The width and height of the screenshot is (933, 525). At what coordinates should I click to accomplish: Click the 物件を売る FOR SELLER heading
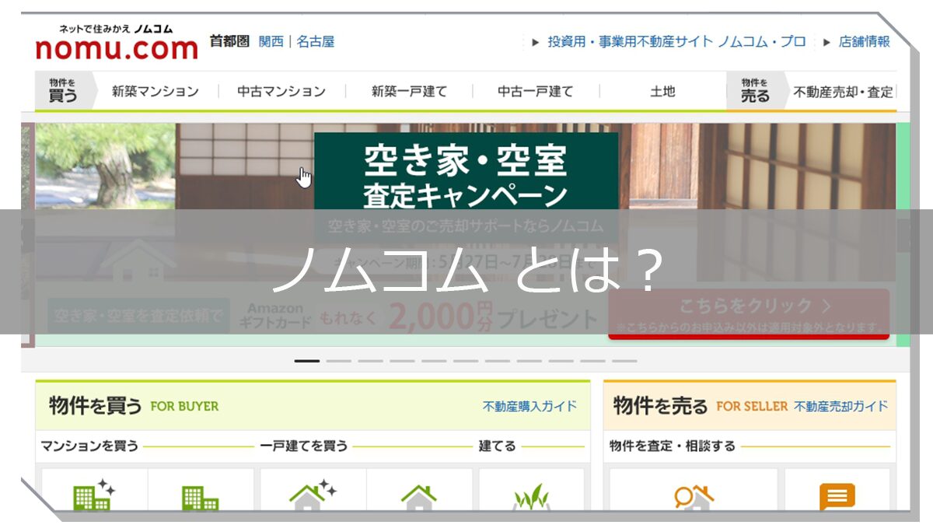[701, 405]
